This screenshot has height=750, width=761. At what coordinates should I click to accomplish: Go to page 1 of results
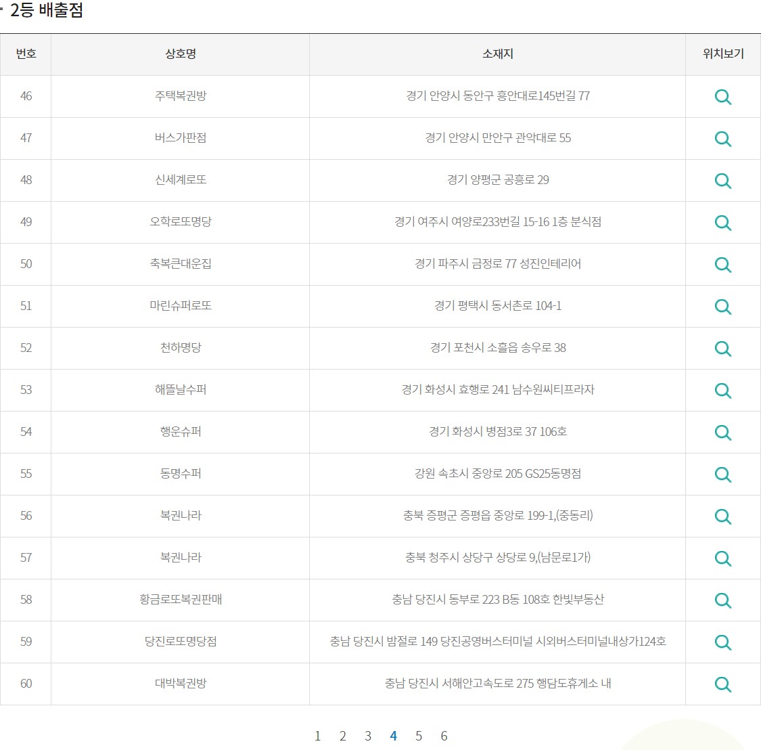317,736
